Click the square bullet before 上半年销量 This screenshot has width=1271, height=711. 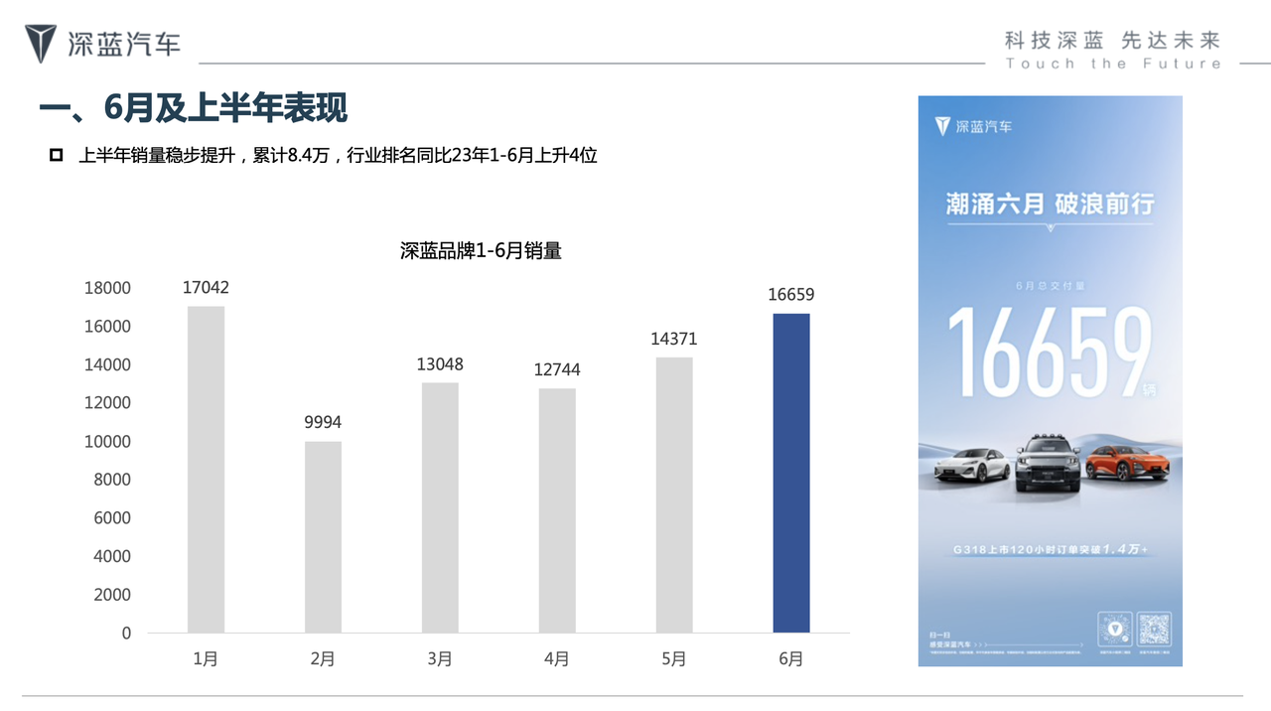[x=57, y=155]
